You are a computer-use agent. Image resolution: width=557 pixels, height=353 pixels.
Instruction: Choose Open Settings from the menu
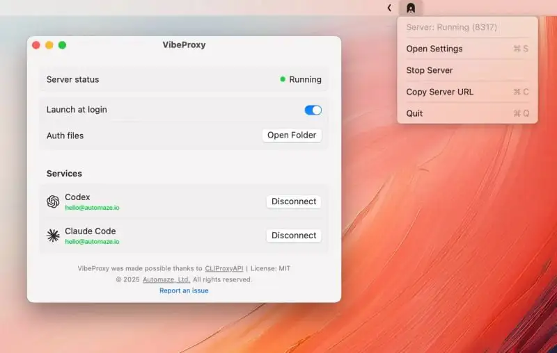pyautogui.click(x=434, y=49)
